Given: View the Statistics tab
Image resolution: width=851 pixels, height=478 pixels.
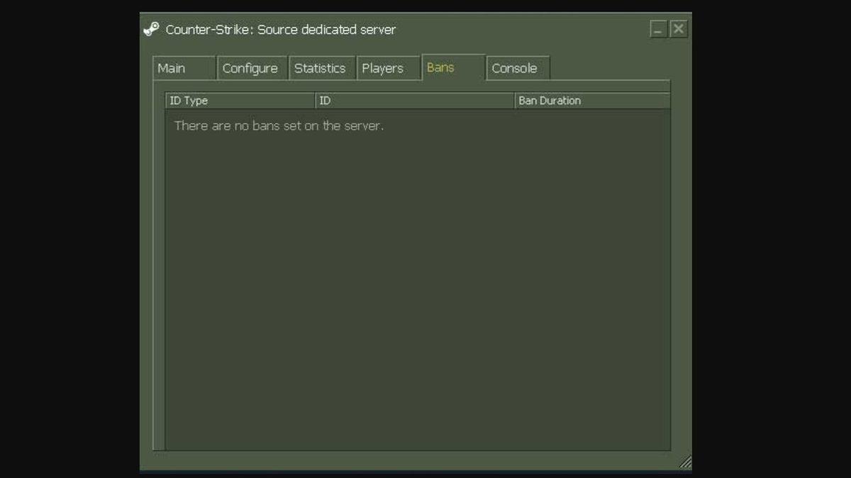Looking at the screenshot, I should pyautogui.click(x=321, y=68).
